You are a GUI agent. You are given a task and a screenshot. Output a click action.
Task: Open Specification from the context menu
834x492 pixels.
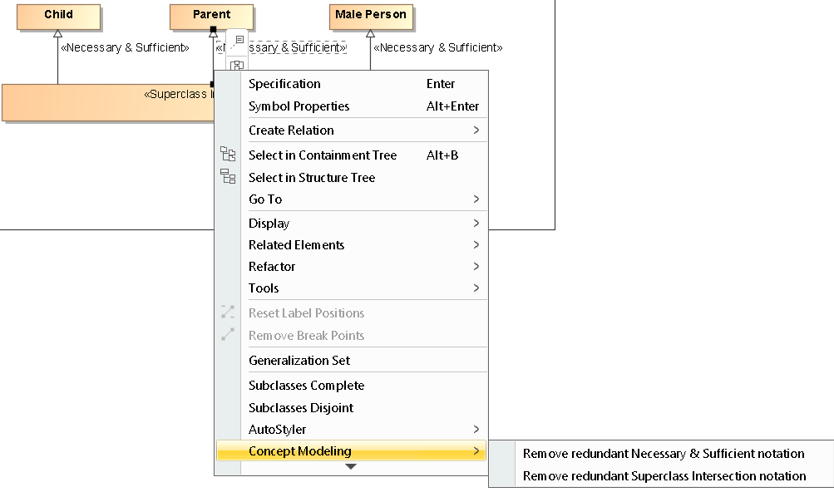[284, 84]
